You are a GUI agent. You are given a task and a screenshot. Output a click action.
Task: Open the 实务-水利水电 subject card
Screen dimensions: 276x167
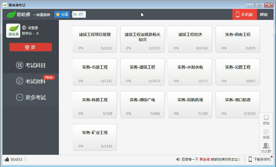click(190, 72)
